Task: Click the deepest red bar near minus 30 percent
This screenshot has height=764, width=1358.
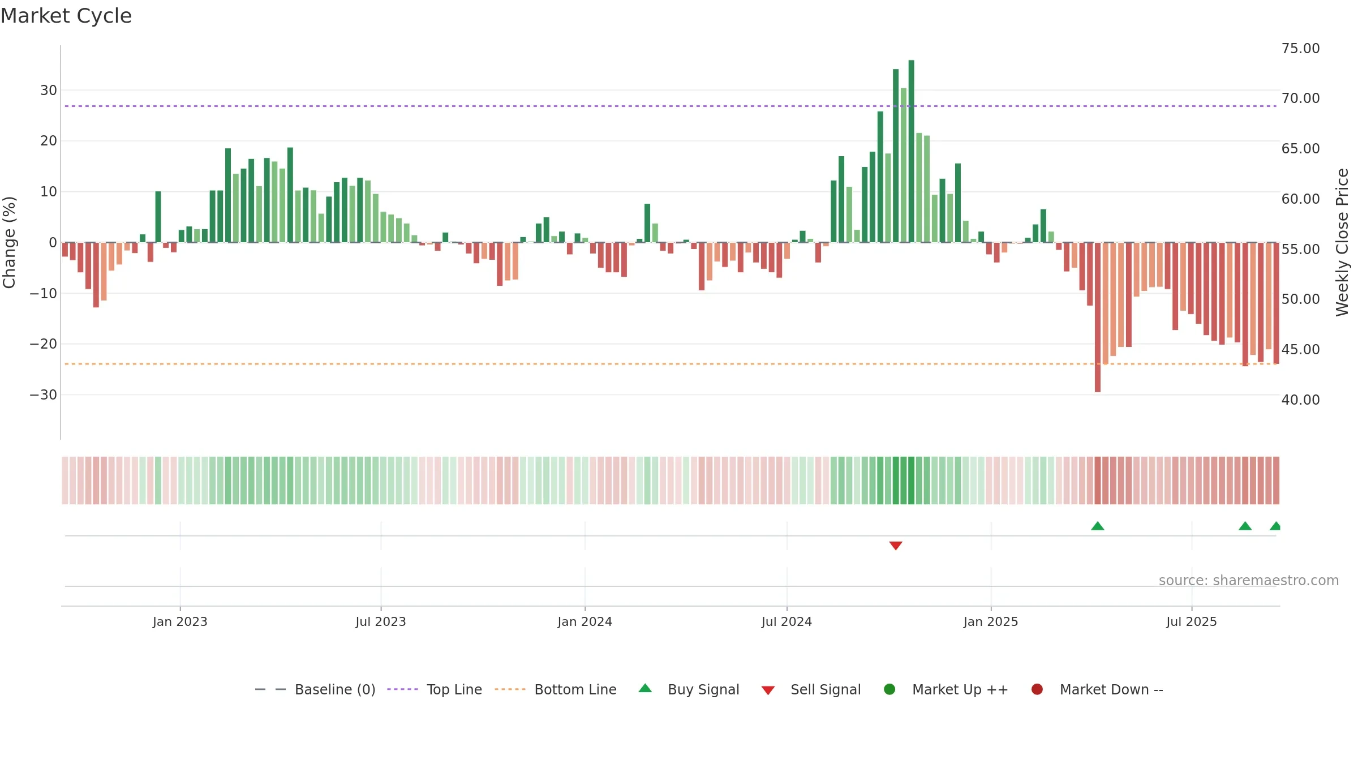Action: click(x=1098, y=317)
